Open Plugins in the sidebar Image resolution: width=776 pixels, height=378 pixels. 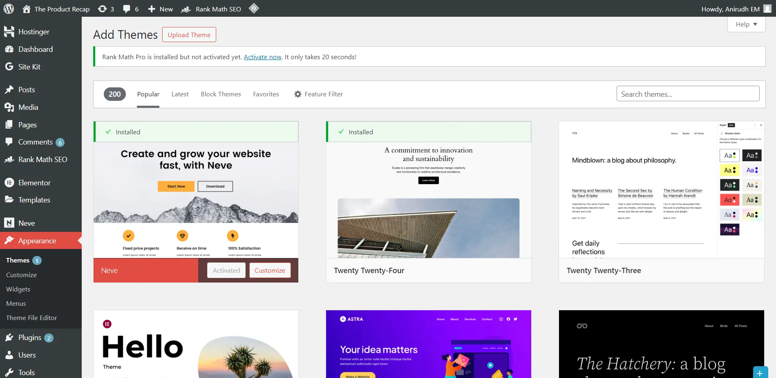pyautogui.click(x=41, y=338)
